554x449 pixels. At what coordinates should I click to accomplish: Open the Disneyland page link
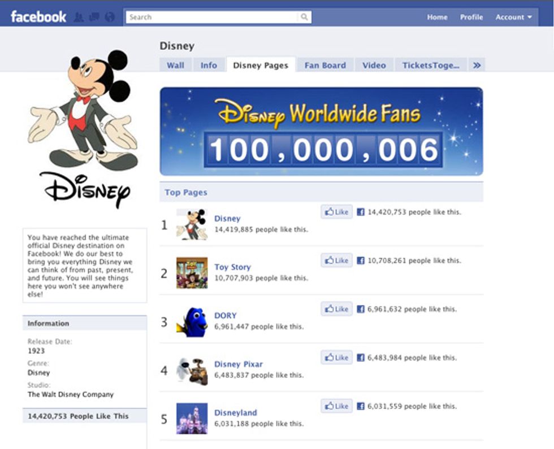click(235, 413)
